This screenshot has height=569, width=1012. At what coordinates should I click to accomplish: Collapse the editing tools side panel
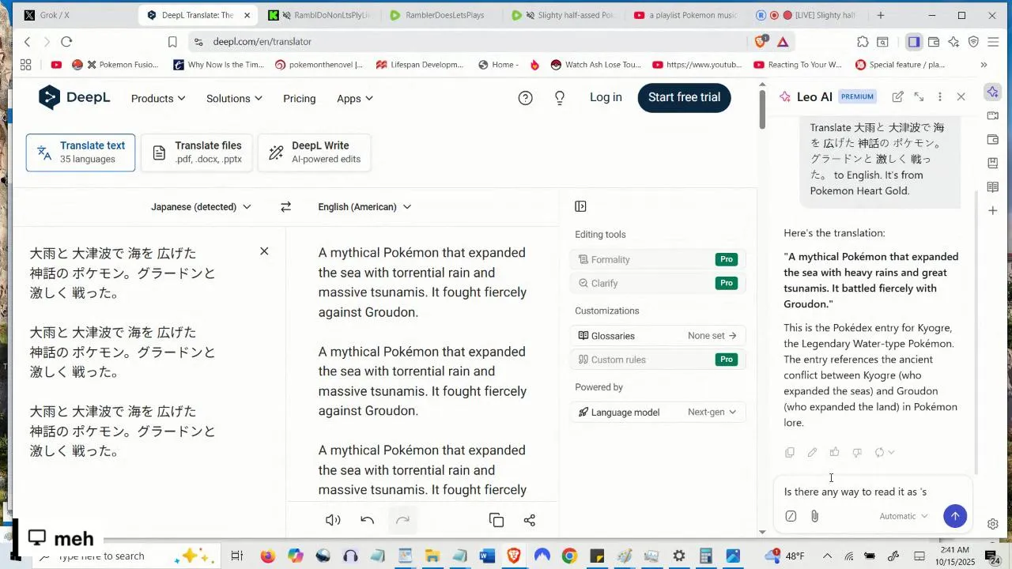(x=580, y=206)
